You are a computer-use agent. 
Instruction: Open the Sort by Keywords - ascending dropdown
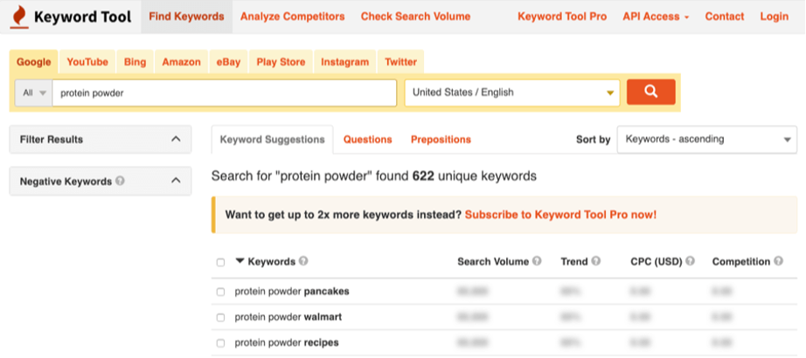point(706,139)
